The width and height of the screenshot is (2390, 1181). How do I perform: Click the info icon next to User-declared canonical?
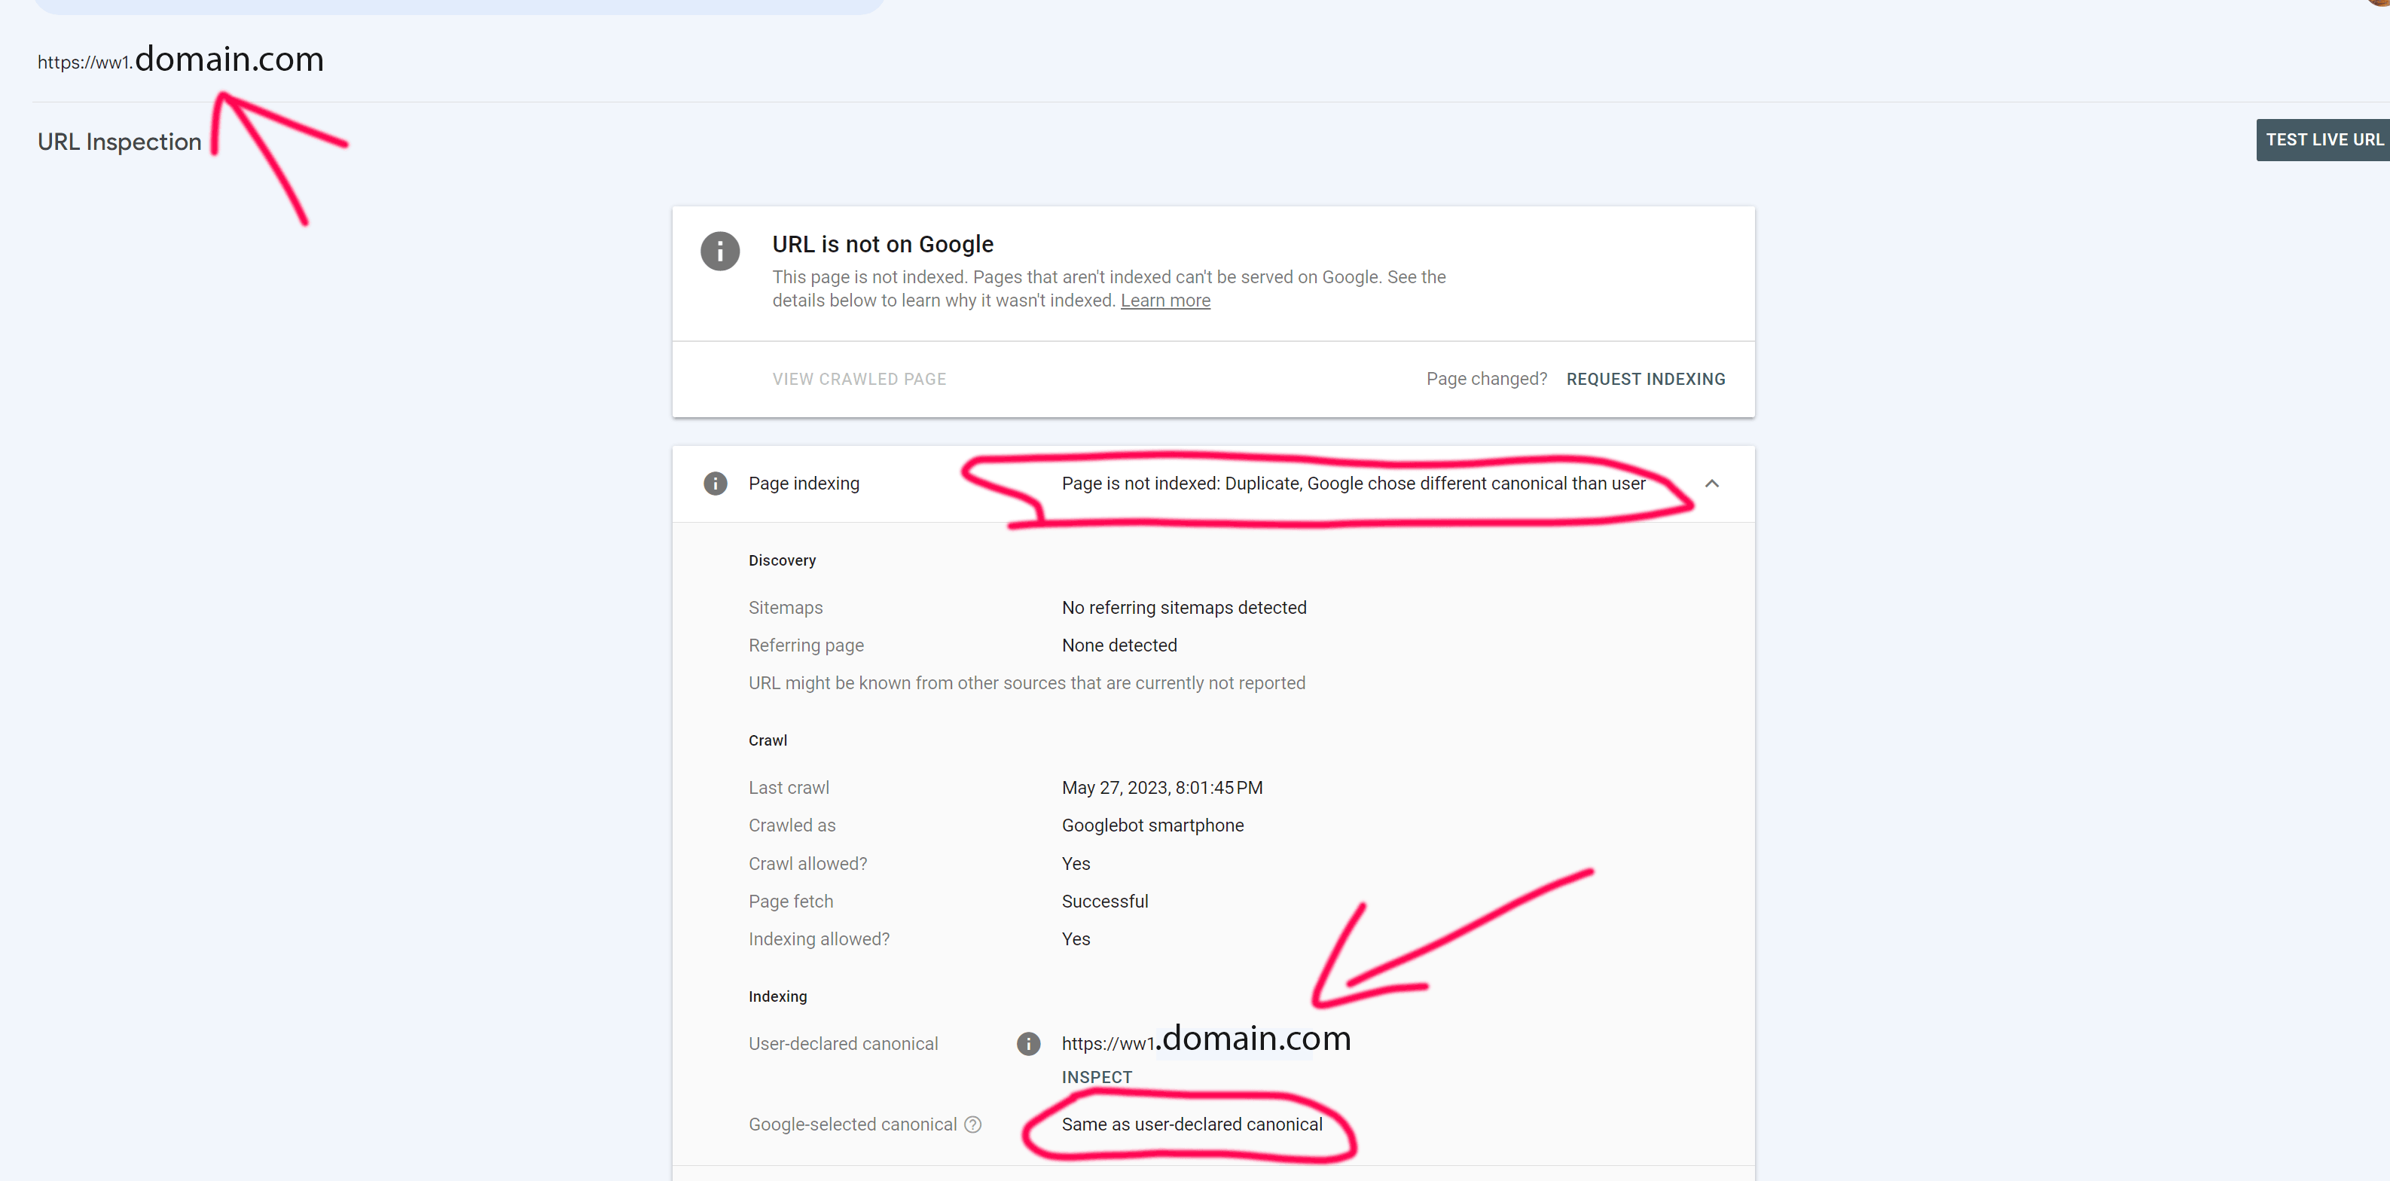pyautogui.click(x=1028, y=1044)
